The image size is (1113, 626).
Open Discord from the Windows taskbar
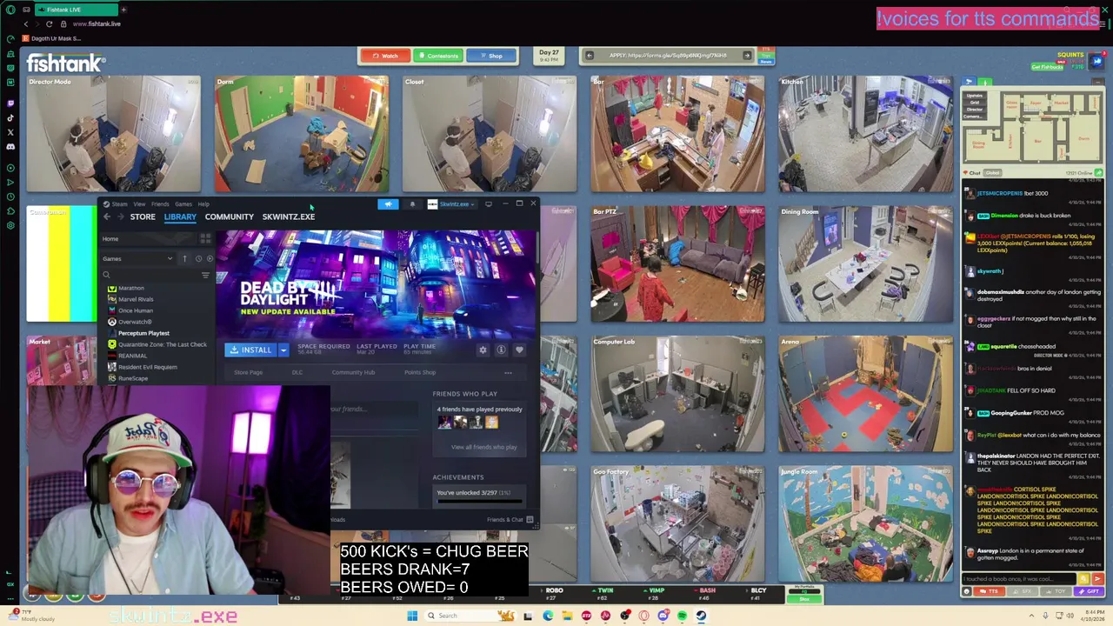click(663, 616)
